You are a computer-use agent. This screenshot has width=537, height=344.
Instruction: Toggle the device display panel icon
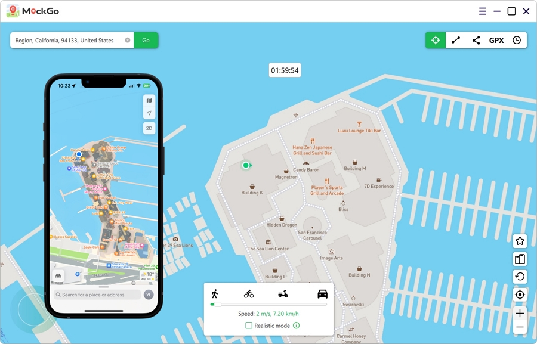click(x=520, y=259)
